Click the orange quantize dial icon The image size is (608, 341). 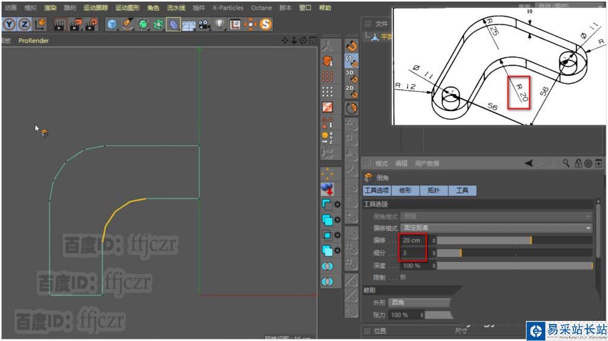pos(351,108)
